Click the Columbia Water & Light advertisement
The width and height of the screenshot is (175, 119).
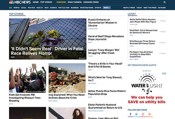pos(147,88)
